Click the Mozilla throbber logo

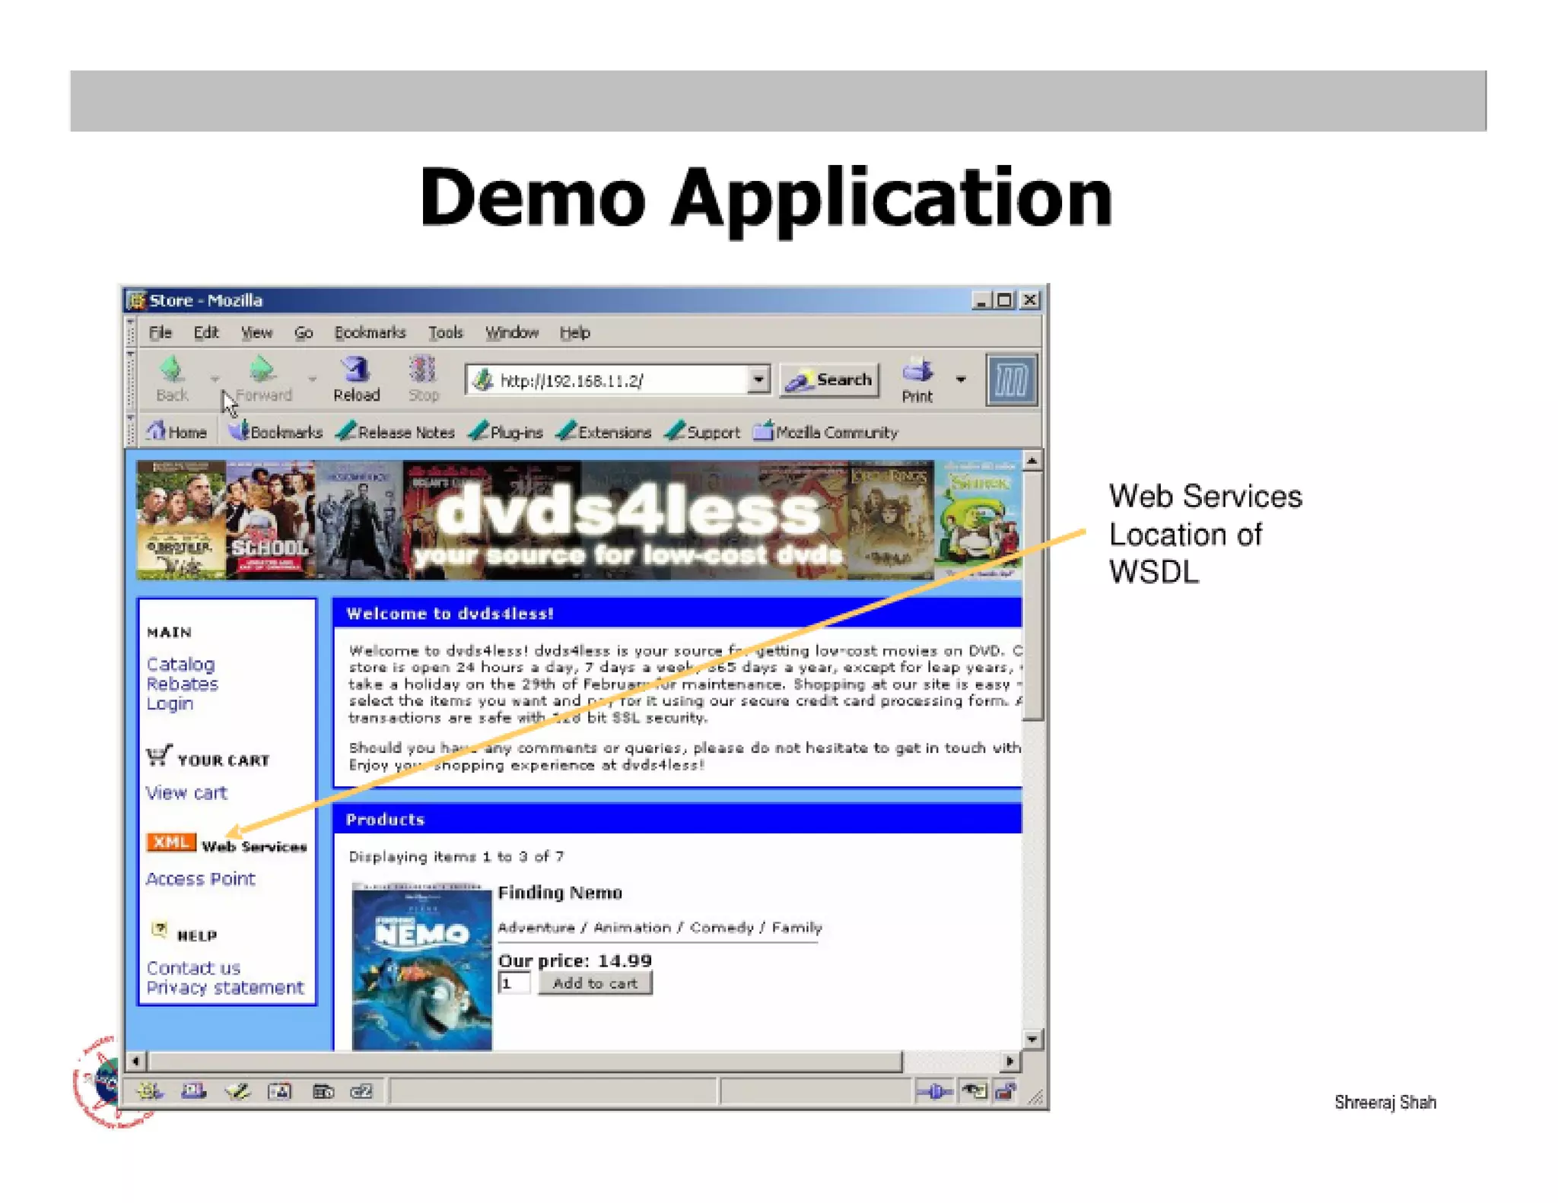(x=1011, y=379)
